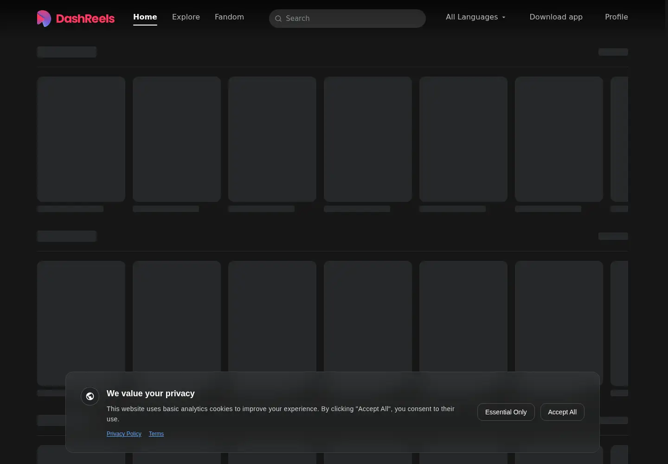Image resolution: width=668 pixels, height=464 pixels.
Task: Open the Explore tab
Action: [x=186, y=17]
